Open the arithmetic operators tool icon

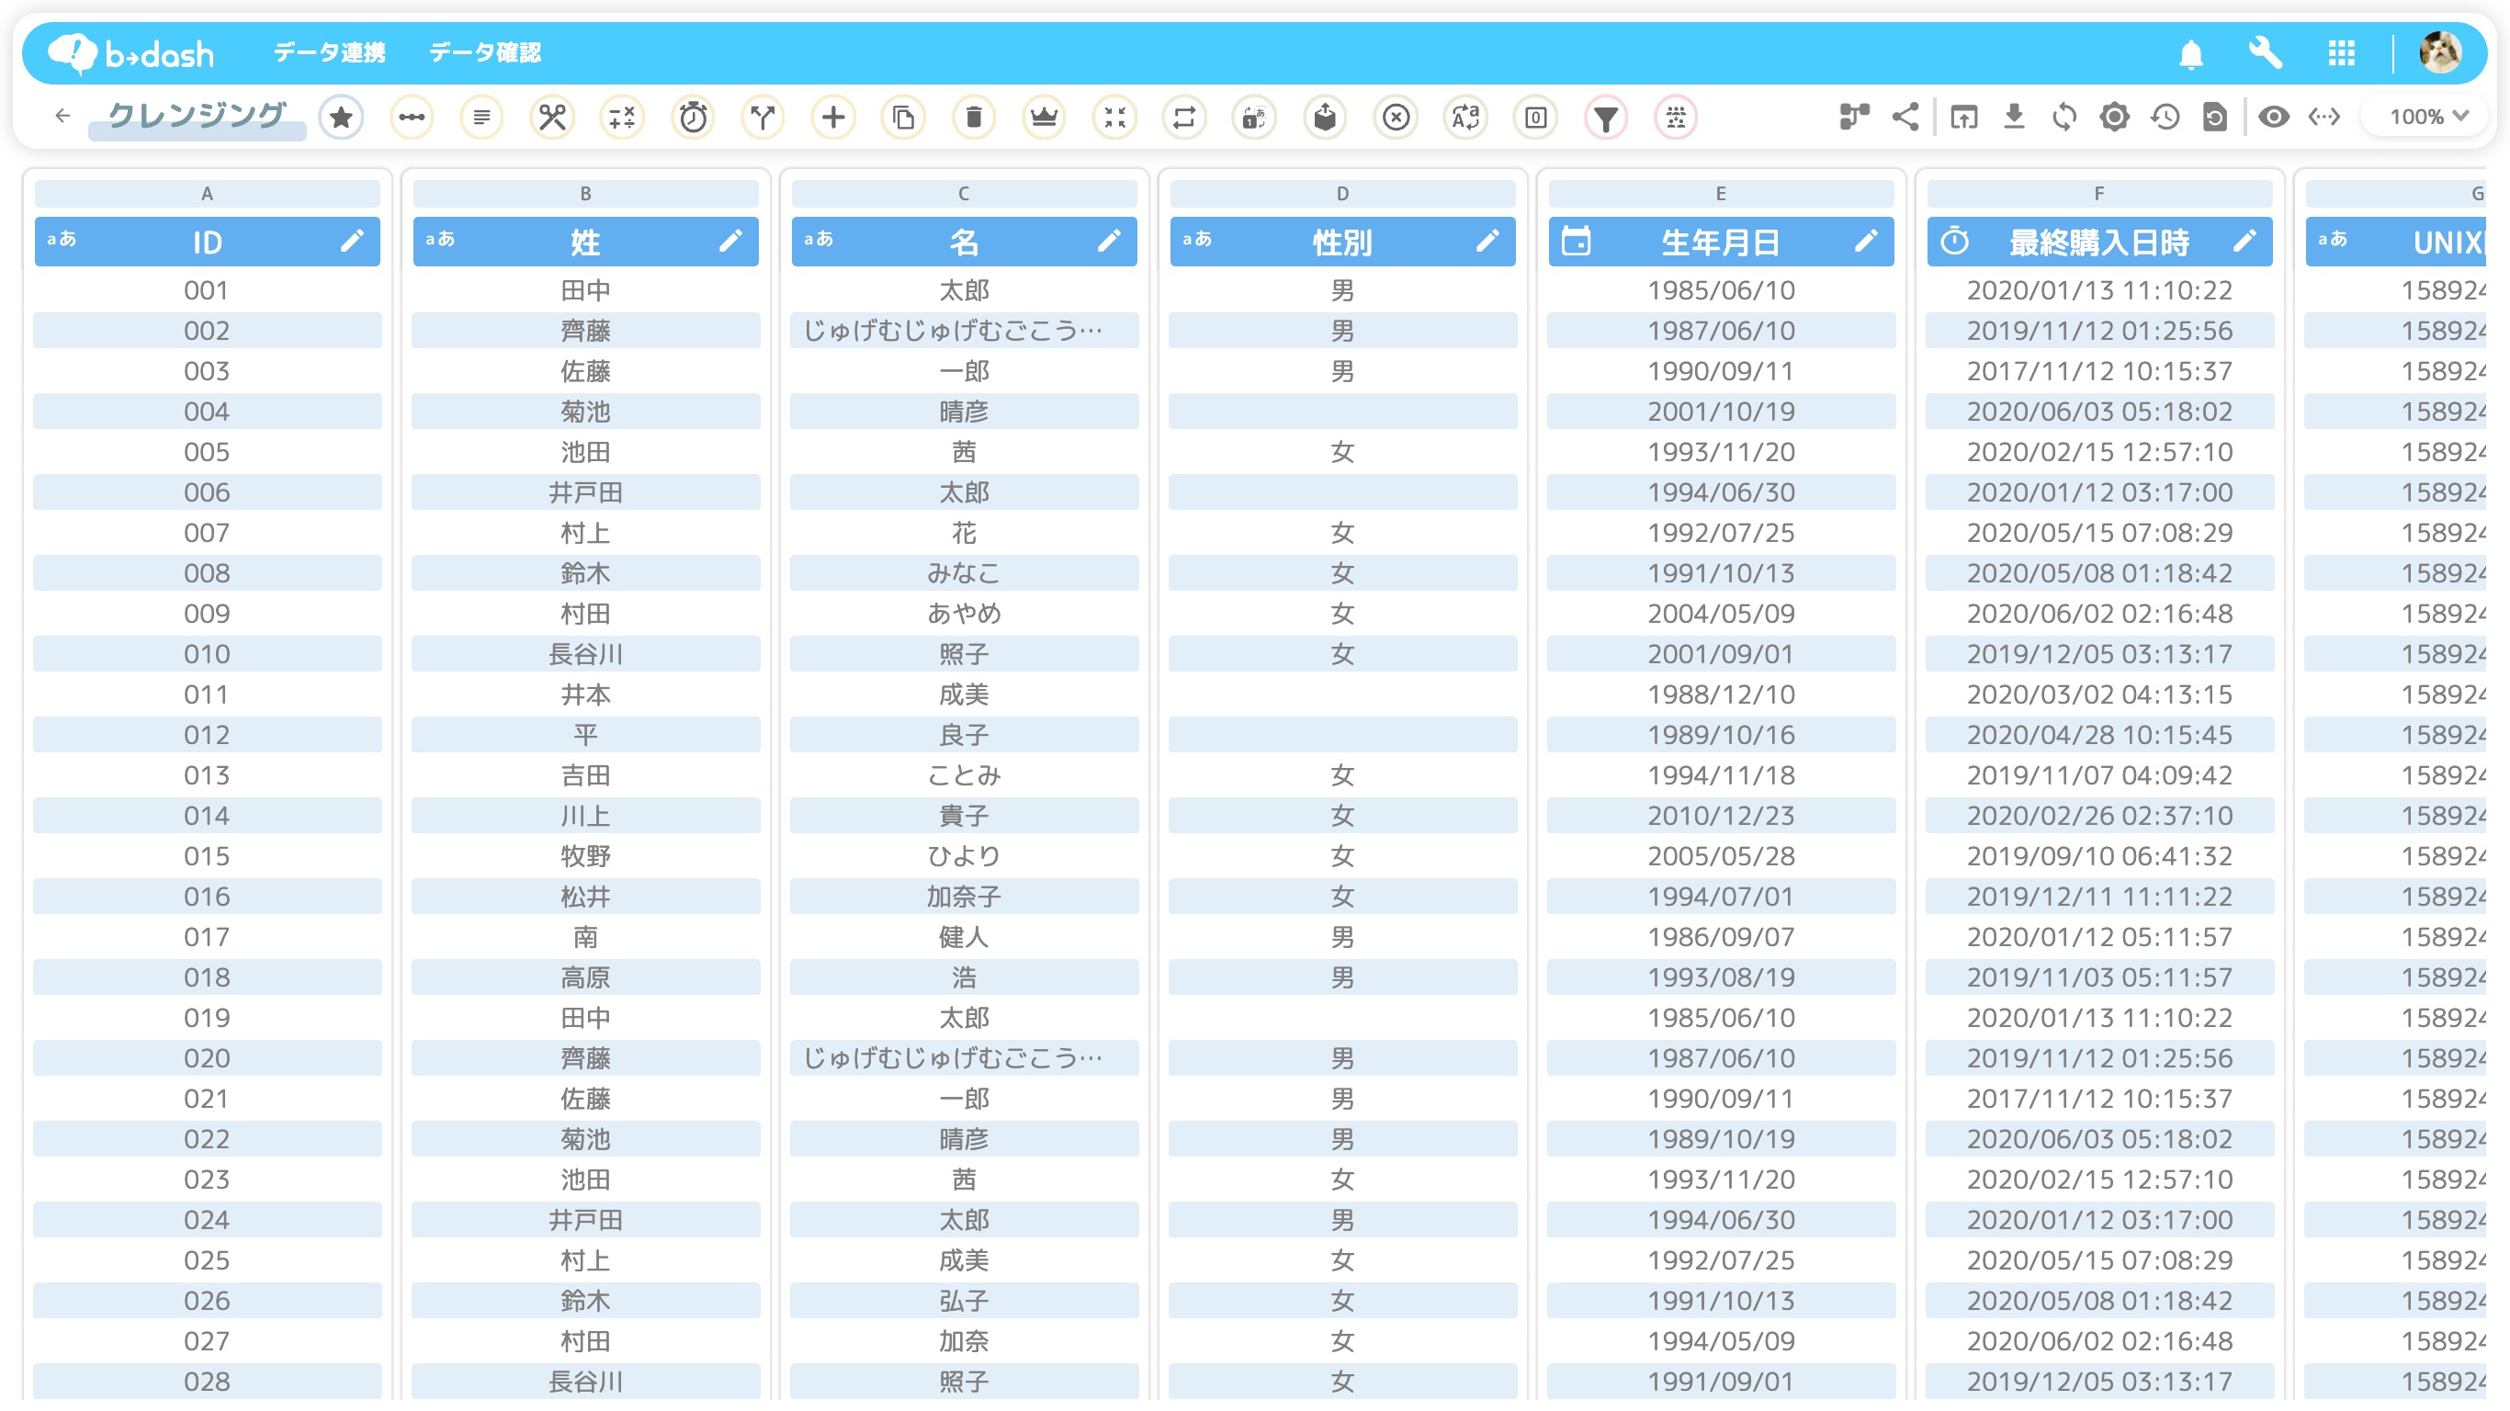(622, 118)
